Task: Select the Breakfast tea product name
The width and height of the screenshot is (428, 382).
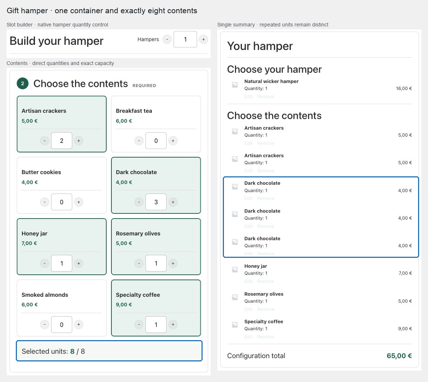Action: [134, 111]
